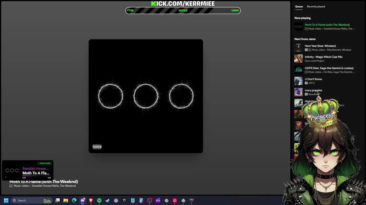
Task: Click Moth To A Flame (with The Weeknd) main title
Action: [44, 182]
